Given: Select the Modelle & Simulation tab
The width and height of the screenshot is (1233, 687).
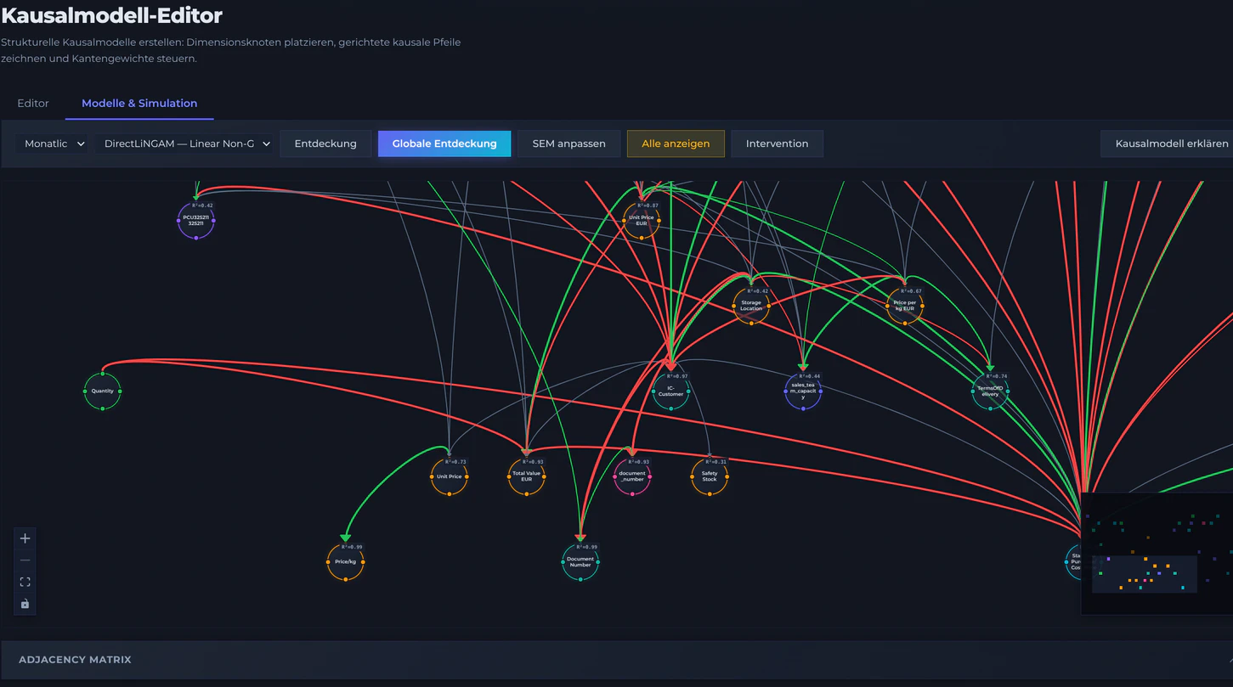Looking at the screenshot, I should coord(139,103).
